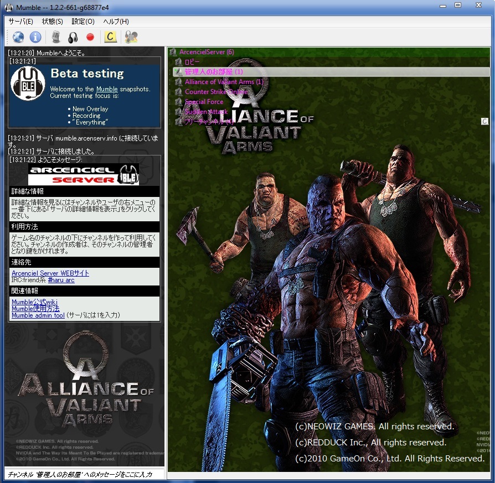Select the フリーチャンネル (1) channel

coord(209,122)
